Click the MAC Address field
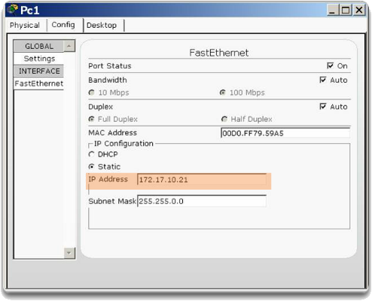This screenshot has width=372, height=301. click(285, 133)
